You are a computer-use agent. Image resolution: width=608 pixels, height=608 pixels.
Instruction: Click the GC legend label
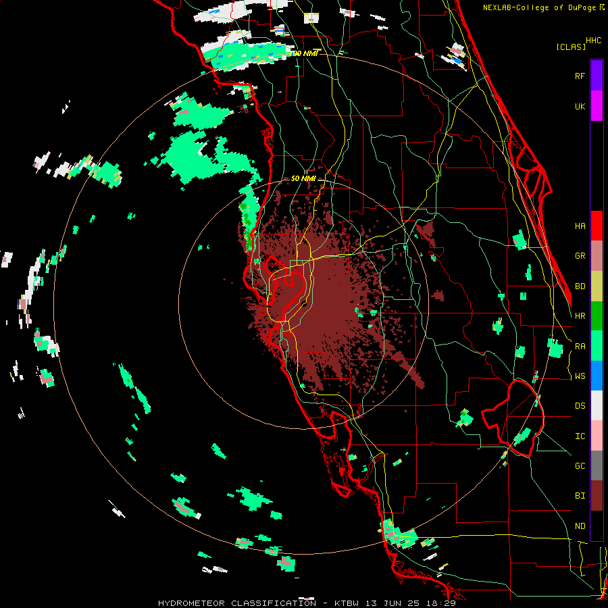(x=580, y=465)
